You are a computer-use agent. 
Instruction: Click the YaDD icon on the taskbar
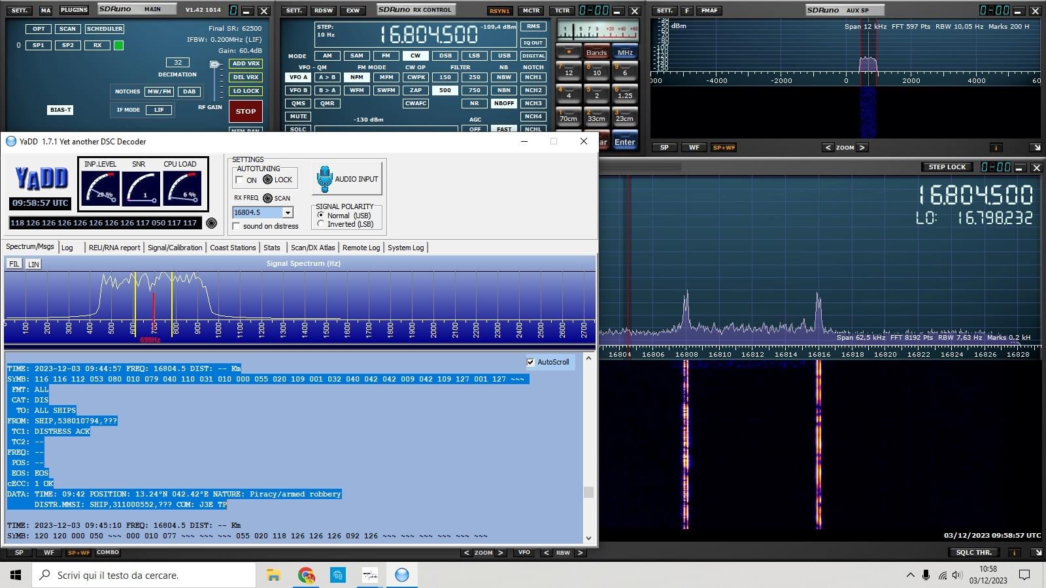(x=402, y=575)
